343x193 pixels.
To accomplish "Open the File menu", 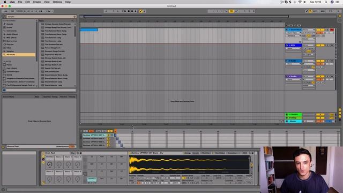I will click(x=20, y=2).
